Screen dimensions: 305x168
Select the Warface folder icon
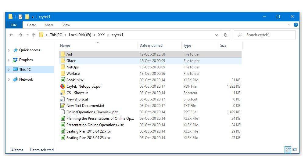tap(63, 74)
